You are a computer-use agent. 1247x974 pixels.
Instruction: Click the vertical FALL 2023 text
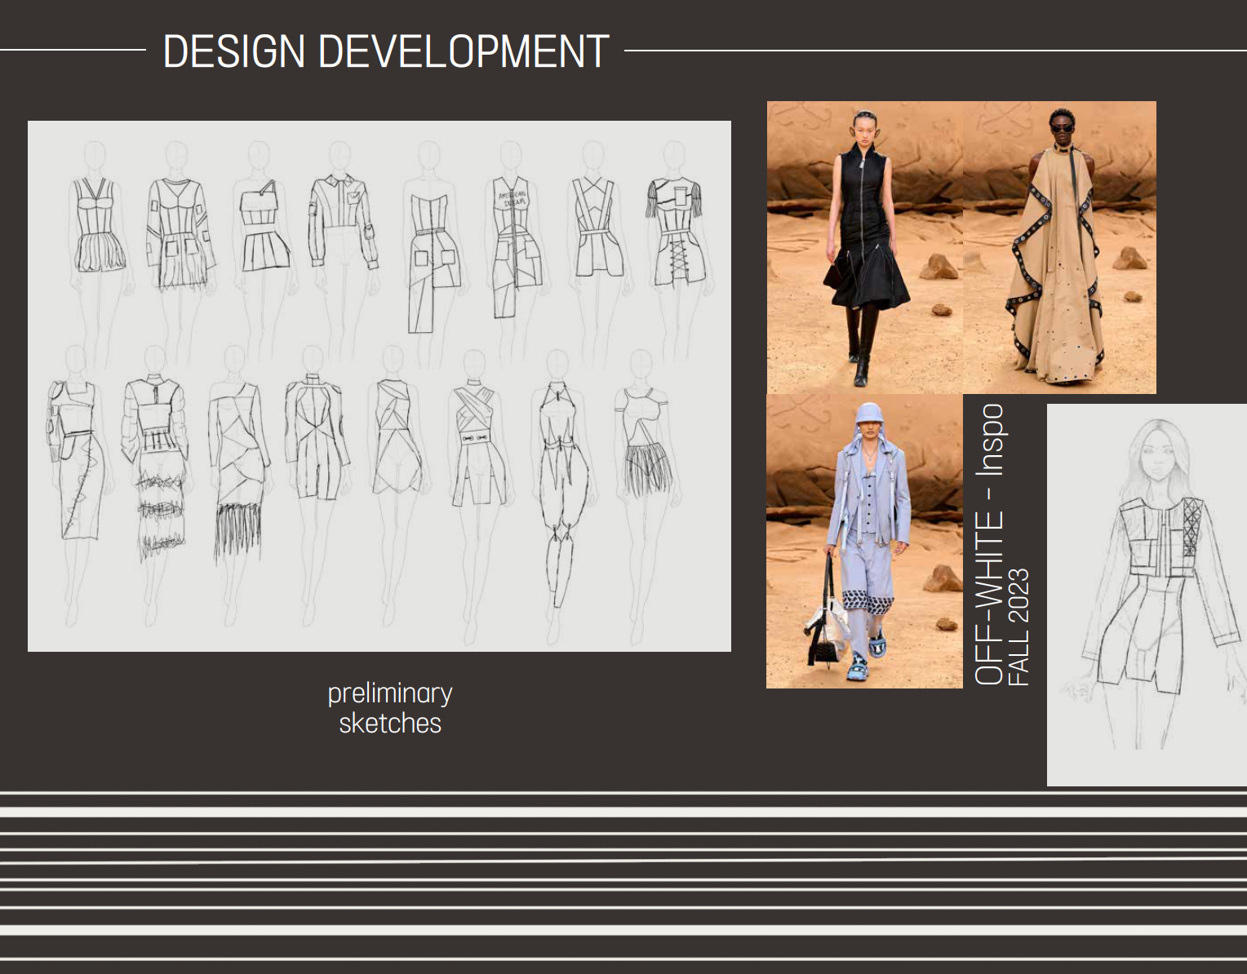1019,626
